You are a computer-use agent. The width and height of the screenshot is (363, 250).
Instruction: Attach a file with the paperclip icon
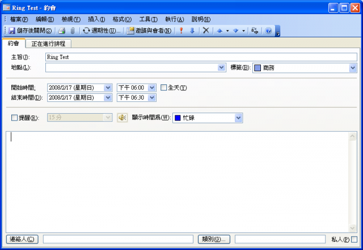(x=73, y=31)
